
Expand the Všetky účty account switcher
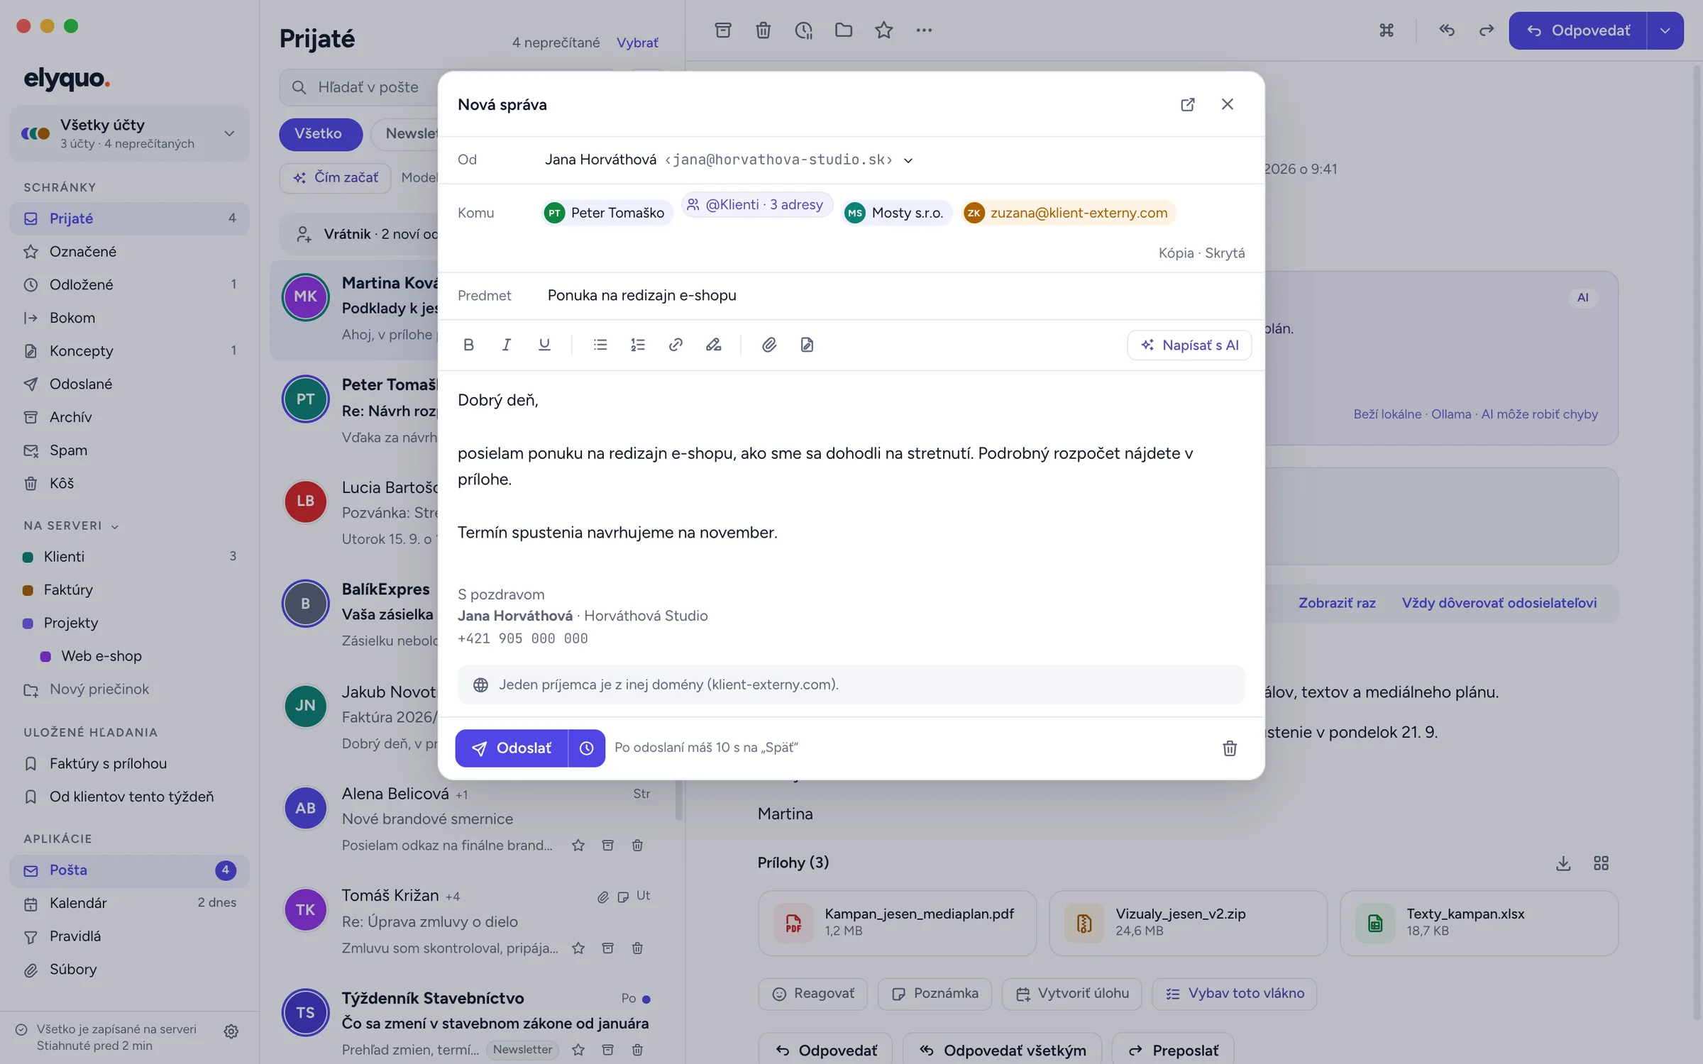coord(130,133)
